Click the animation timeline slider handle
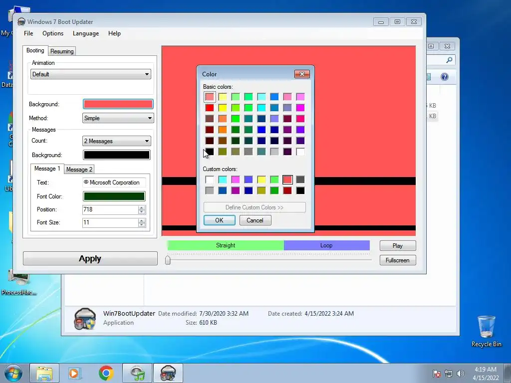This screenshot has width=511, height=383. click(168, 260)
